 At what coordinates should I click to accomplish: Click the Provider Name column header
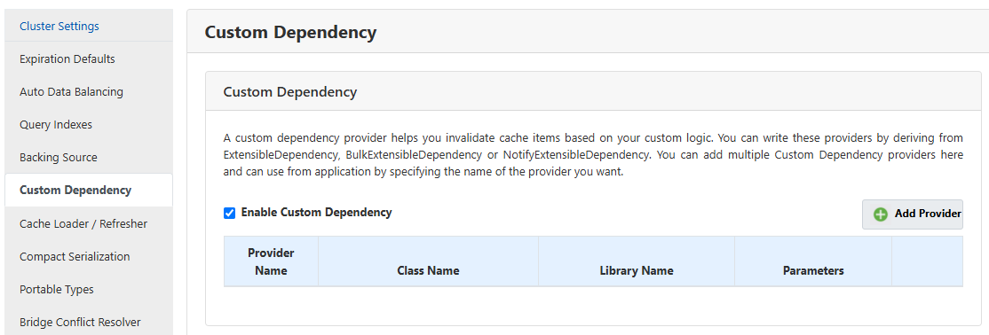point(271,261)
